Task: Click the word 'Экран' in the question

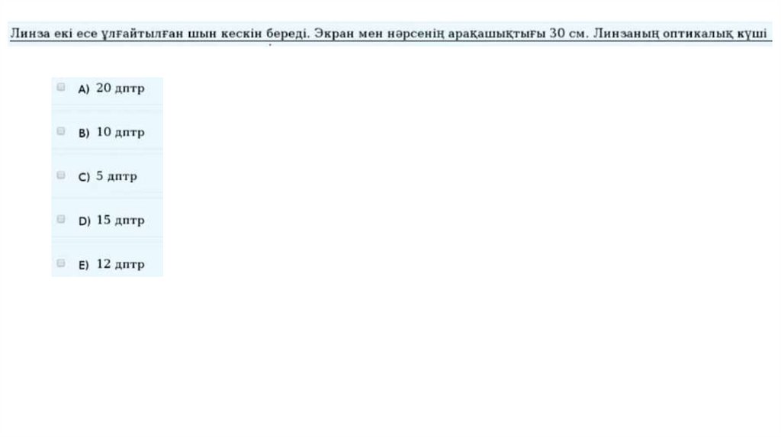Action: [x=334, y=34]
